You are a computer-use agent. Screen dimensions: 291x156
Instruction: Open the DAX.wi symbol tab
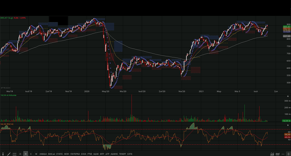pyautogui.click(x=51, y=154)
